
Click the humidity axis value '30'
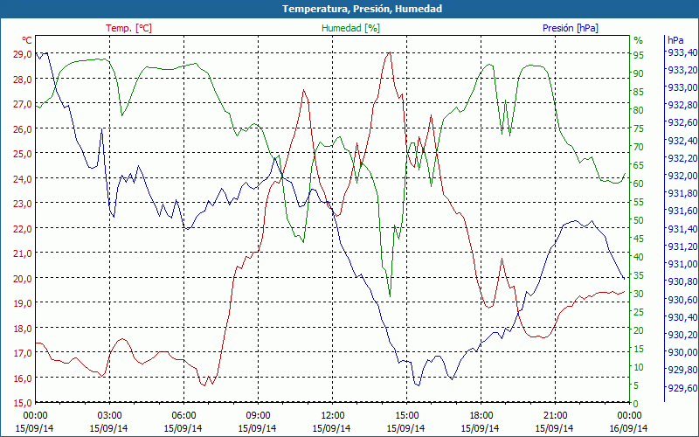tap(639, 294)
